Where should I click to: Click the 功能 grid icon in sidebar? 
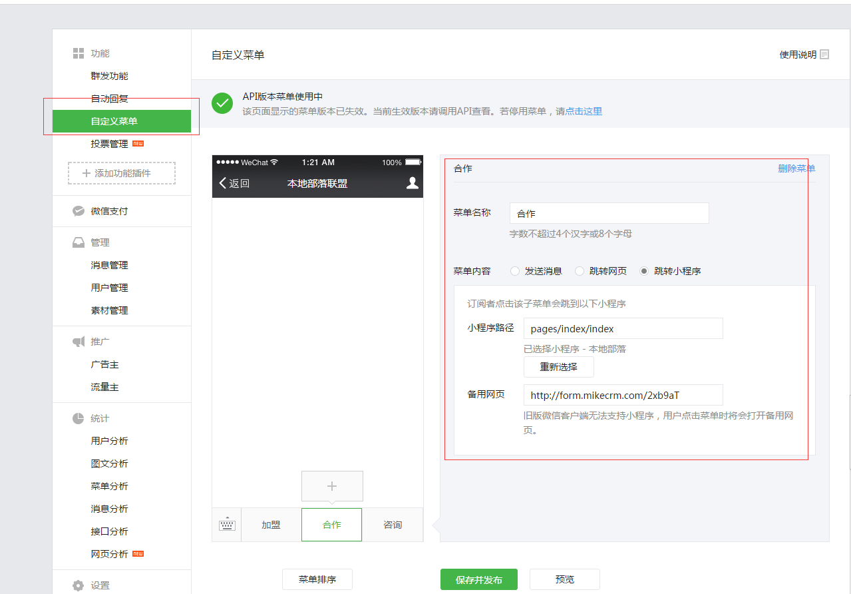79,53
